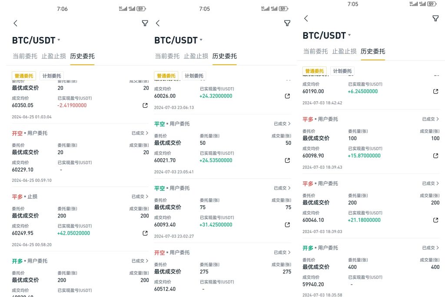Tap the filter funnel icon in the first screenshot

pyautogui.click(x=145, y=23)
